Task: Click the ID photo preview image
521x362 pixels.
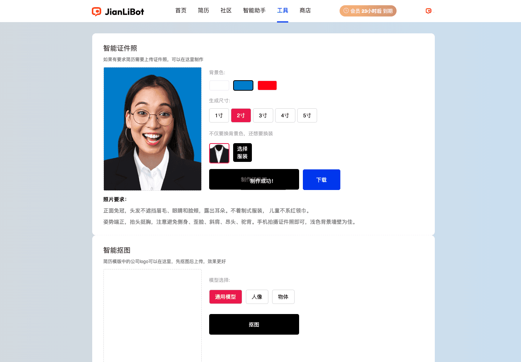Action: pyautogui.click(x=153, y=129)
